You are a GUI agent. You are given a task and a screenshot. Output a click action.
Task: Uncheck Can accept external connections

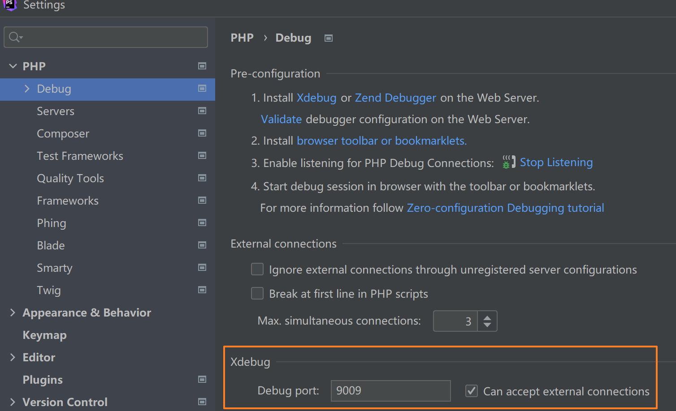[x=472, y=391]
